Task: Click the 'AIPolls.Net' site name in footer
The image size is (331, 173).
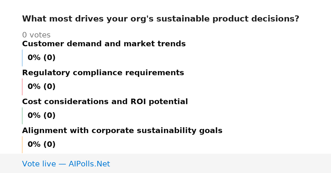Action: click(x=89, y=164)
